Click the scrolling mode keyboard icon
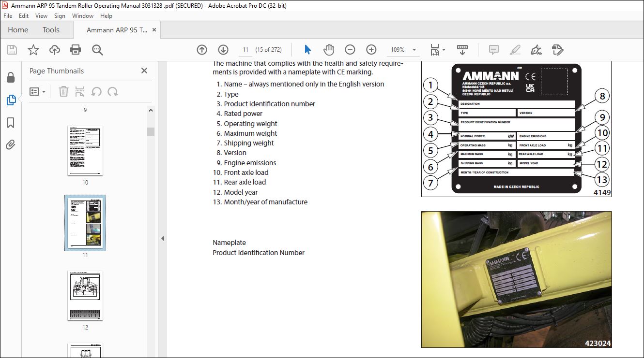This screenshot has width=644, height=358. click(462, 50)
